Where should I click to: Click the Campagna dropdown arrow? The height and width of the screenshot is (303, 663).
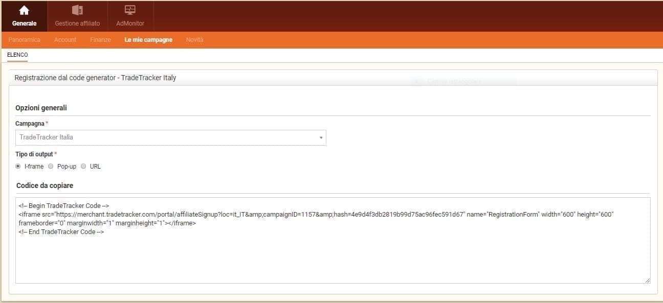pyautogui.click(x=321, y=138)
